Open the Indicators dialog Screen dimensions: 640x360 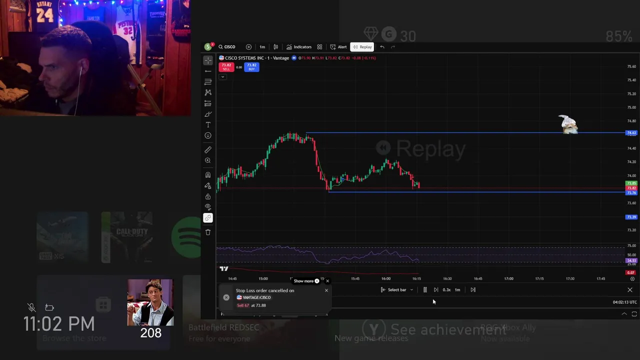(x=299, y=47)
